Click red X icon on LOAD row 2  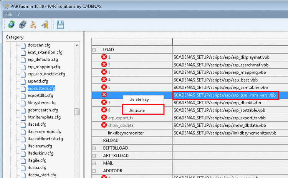pyautogui.click(x=104, y=64)
